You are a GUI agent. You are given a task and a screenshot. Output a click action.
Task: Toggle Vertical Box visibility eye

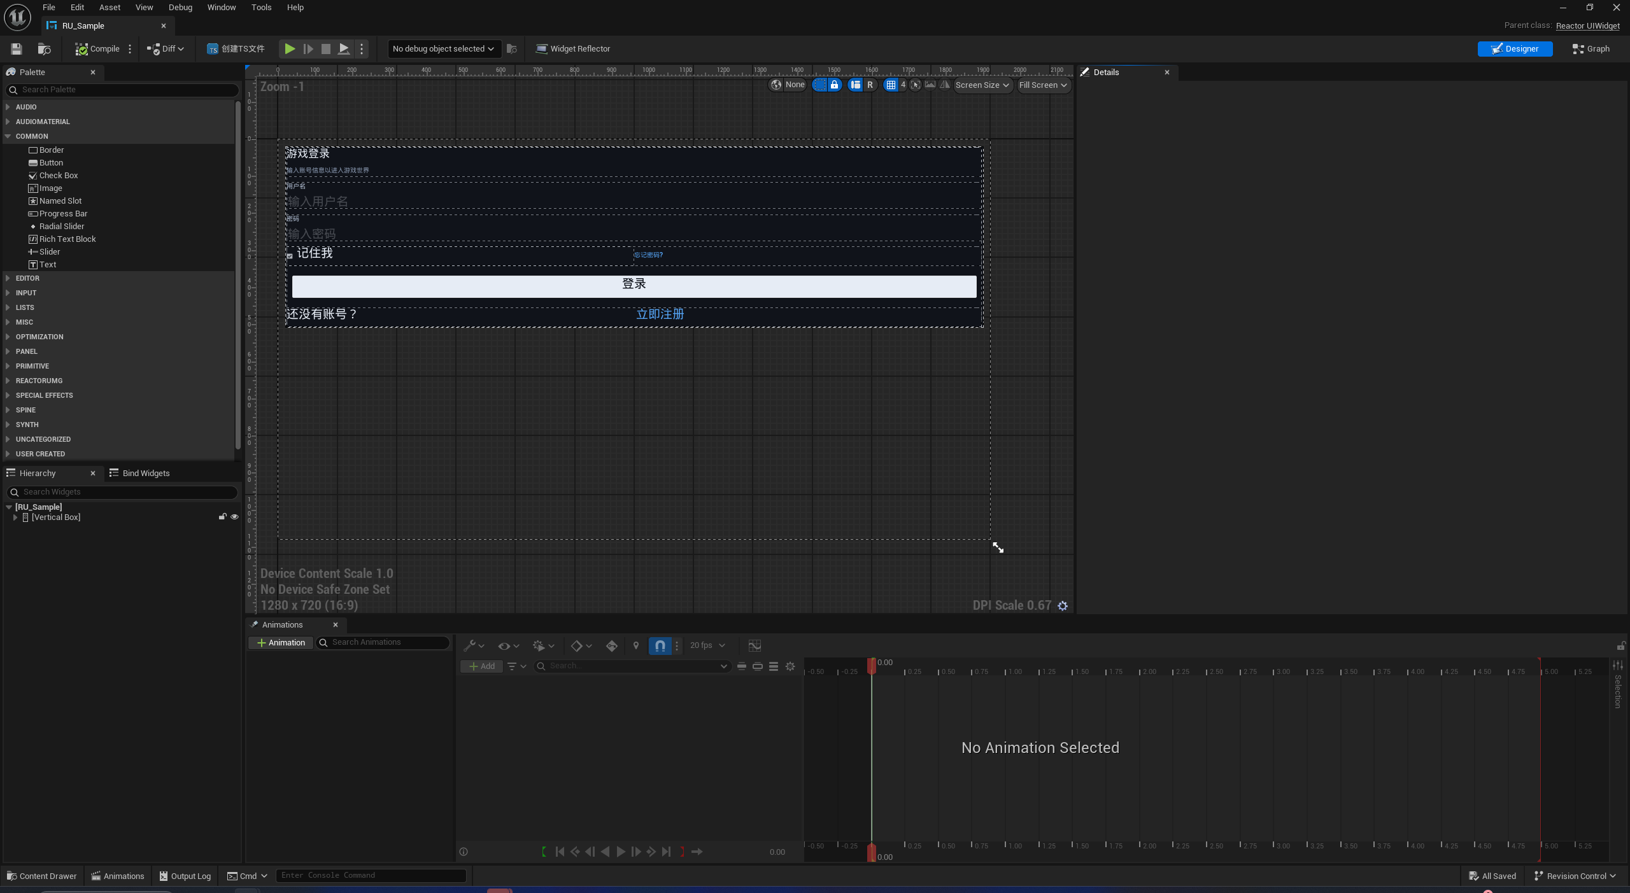coord(234,517)
